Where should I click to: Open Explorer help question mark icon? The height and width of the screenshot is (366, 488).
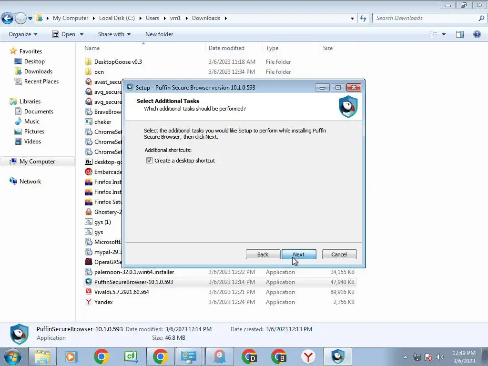tap(477, 34)
